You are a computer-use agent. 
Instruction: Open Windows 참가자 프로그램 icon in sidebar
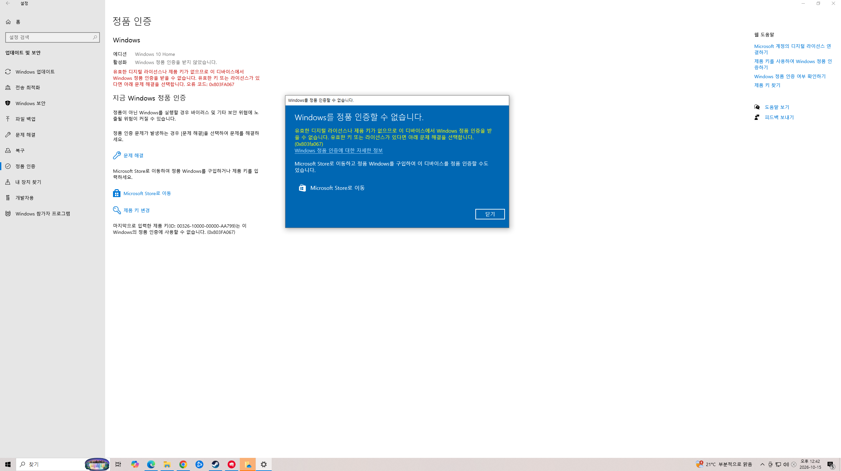pos(8,213)
